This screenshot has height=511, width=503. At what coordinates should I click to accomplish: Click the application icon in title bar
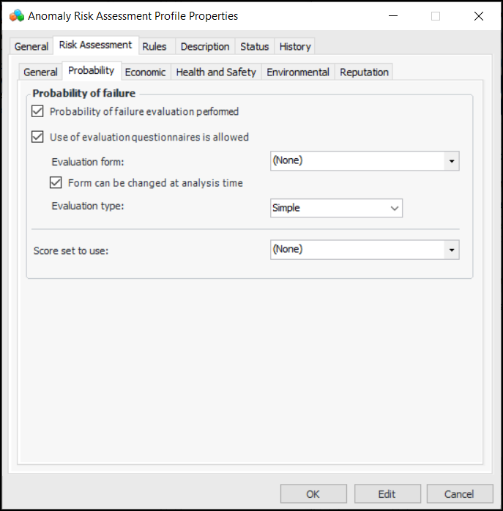pyautogui.click(x=16, y=15)
